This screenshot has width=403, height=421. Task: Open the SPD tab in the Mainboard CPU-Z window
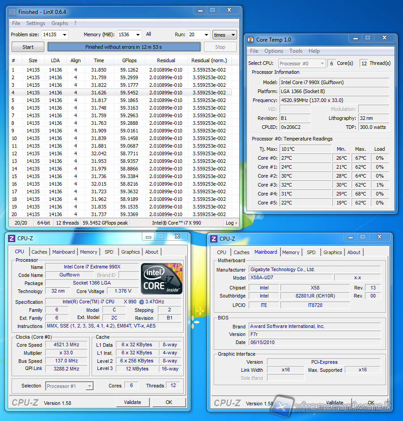pos(311,252)
